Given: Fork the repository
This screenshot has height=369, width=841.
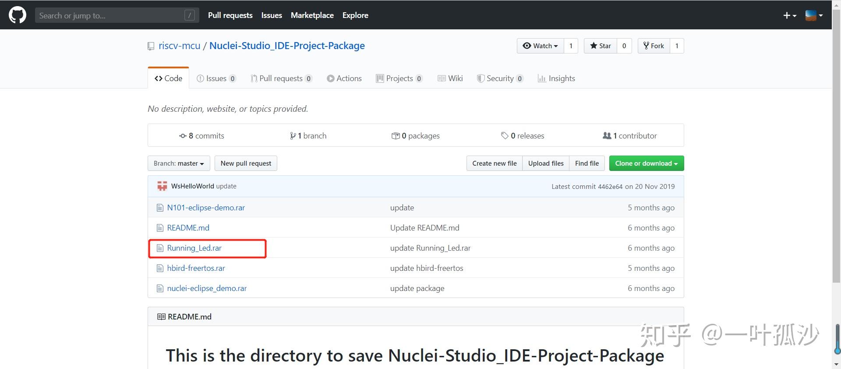Looking at the screenshot, I should point(654,46).
